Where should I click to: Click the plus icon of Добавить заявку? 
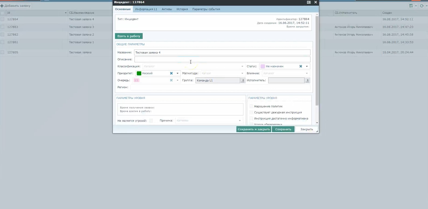tap(2, 6)
